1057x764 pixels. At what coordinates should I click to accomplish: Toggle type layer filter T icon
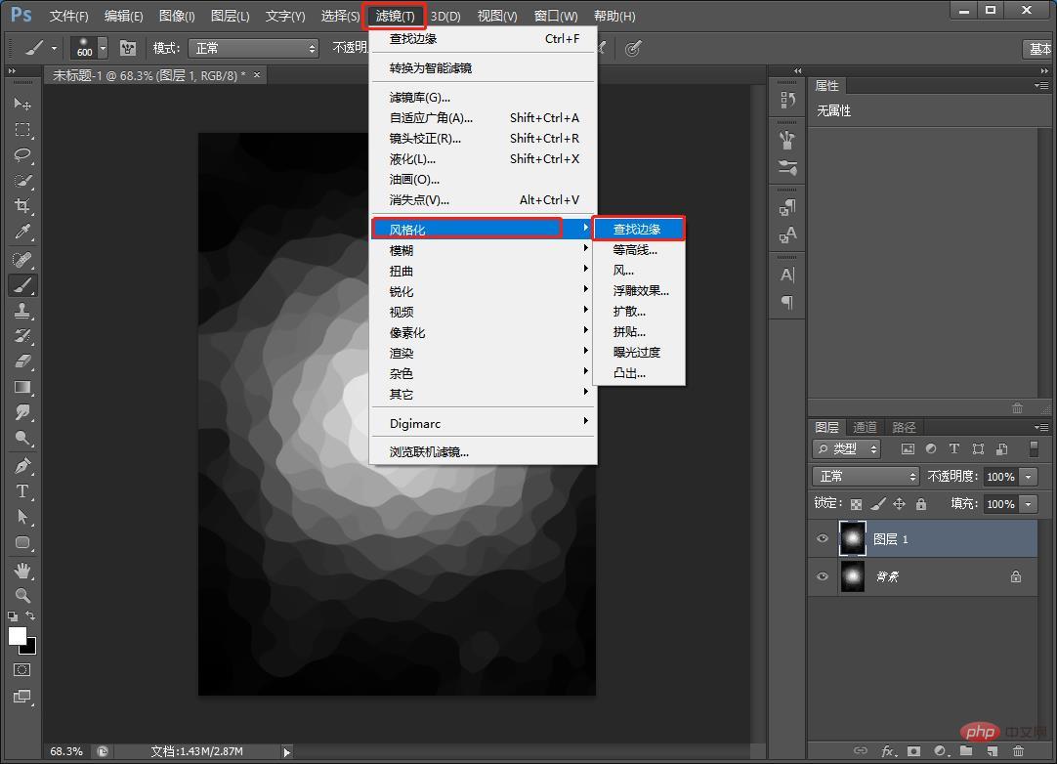[953, 448]
